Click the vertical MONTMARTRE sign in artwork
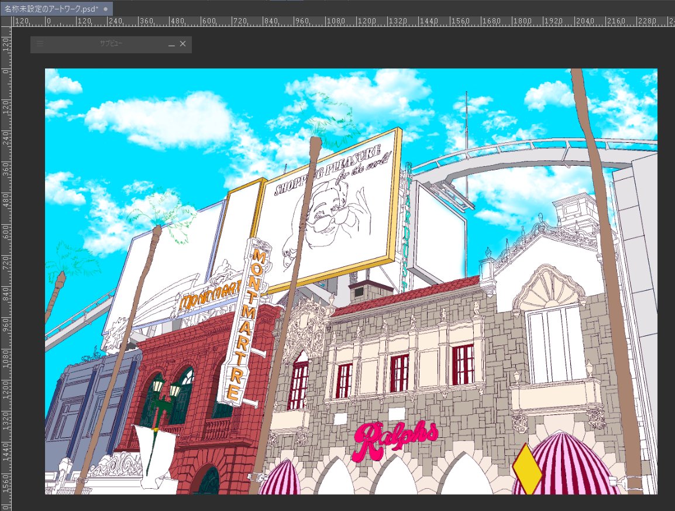The image size is (675, 511). (x=246, y=323)
